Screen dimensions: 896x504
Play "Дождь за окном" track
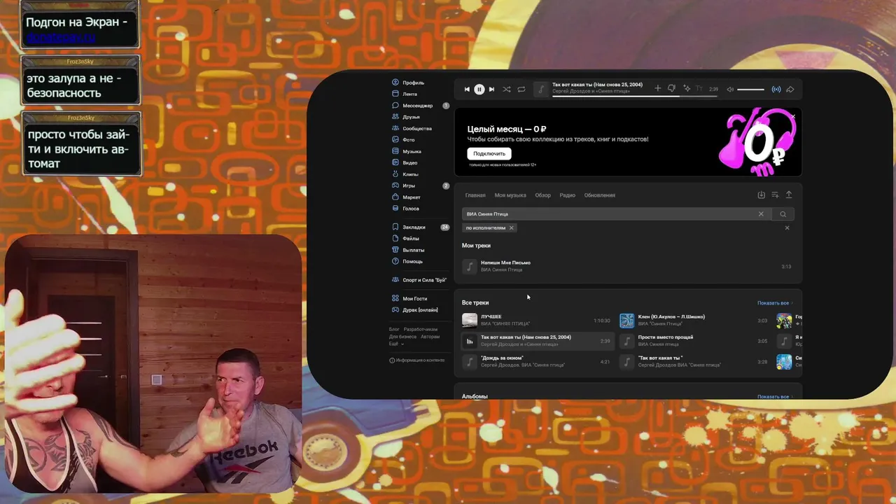[x=536, y=362]
